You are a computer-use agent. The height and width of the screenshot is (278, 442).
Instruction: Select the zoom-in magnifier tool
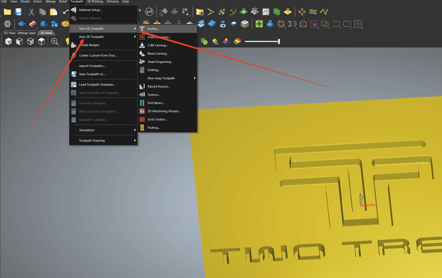click(x=55, y=41)
